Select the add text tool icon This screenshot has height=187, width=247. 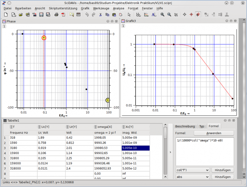coord(154,15)
